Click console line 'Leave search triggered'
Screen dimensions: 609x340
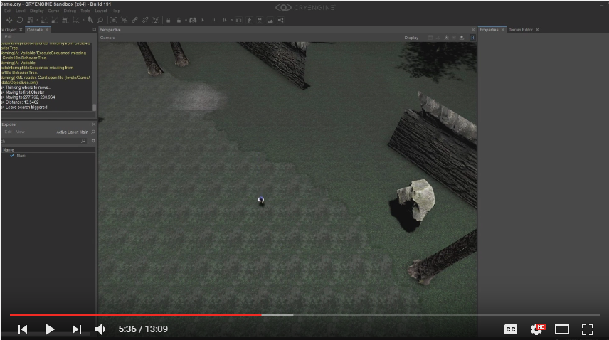click(26, 107)
